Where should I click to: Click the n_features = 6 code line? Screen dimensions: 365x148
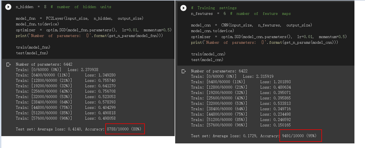[241, 14]
